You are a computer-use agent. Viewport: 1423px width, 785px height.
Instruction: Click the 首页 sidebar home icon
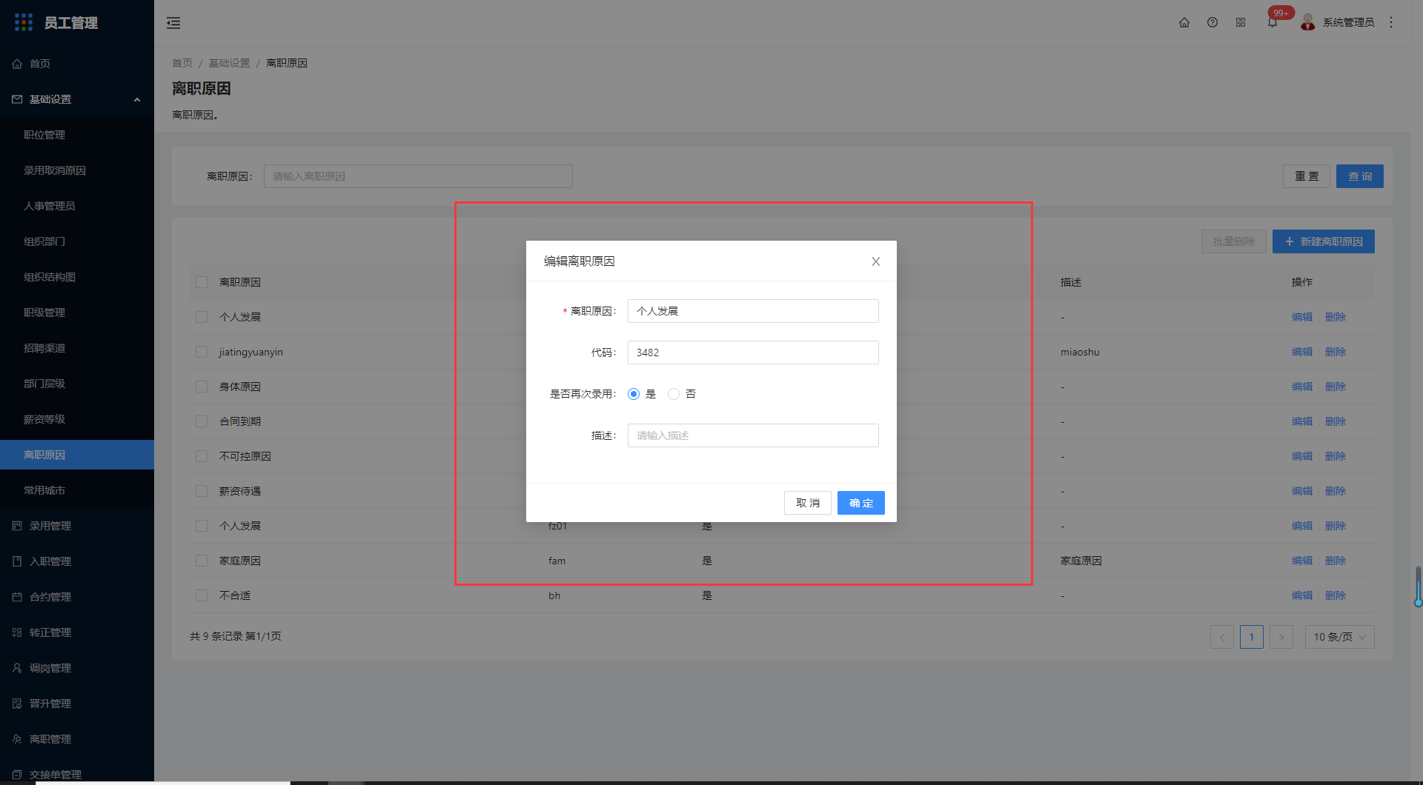17,64
